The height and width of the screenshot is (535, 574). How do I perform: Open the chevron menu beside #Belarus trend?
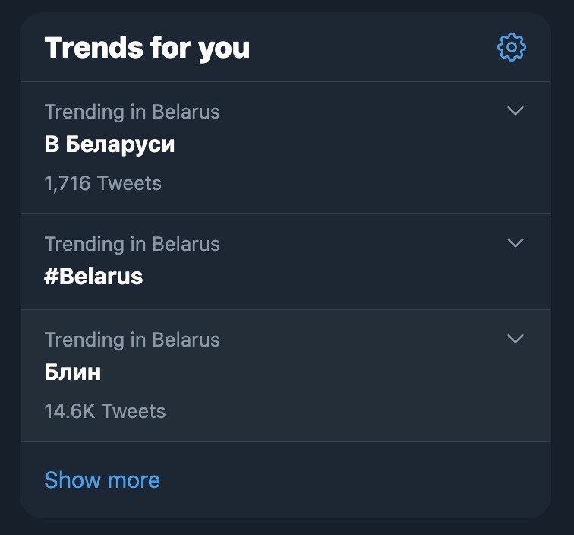click(x=516, y=243)
